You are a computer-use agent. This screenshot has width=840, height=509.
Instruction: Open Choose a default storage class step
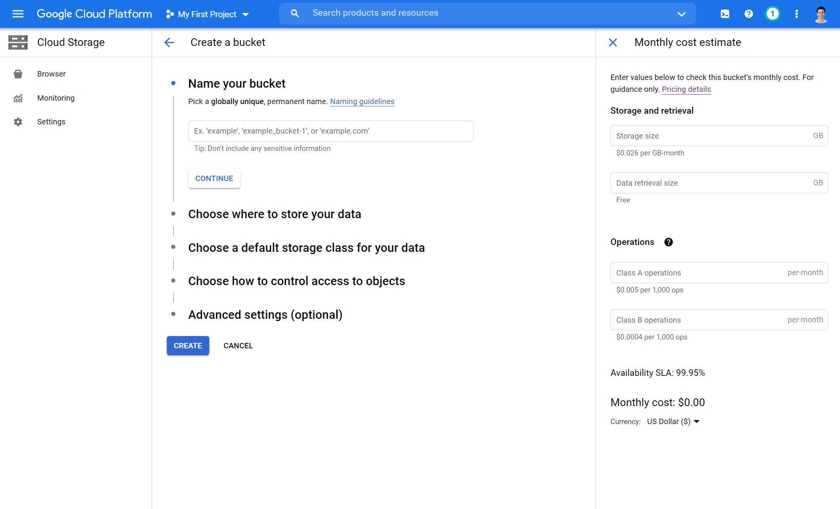click(x=306, y=248)
